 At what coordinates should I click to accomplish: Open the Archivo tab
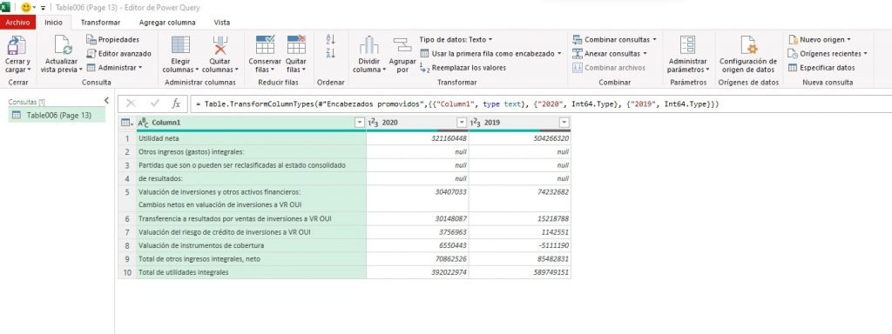17,23
